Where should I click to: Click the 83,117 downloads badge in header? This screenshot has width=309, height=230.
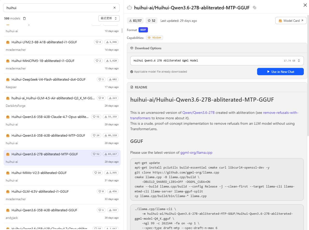(x=135, y=21)
